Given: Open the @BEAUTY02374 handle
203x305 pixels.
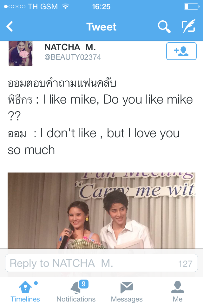Looking at the screenshot, I should [73, 57].
